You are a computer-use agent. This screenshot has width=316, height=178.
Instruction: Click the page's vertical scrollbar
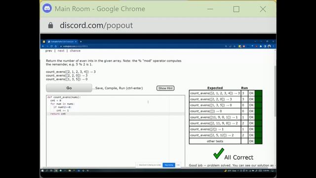tap(275, 91)
